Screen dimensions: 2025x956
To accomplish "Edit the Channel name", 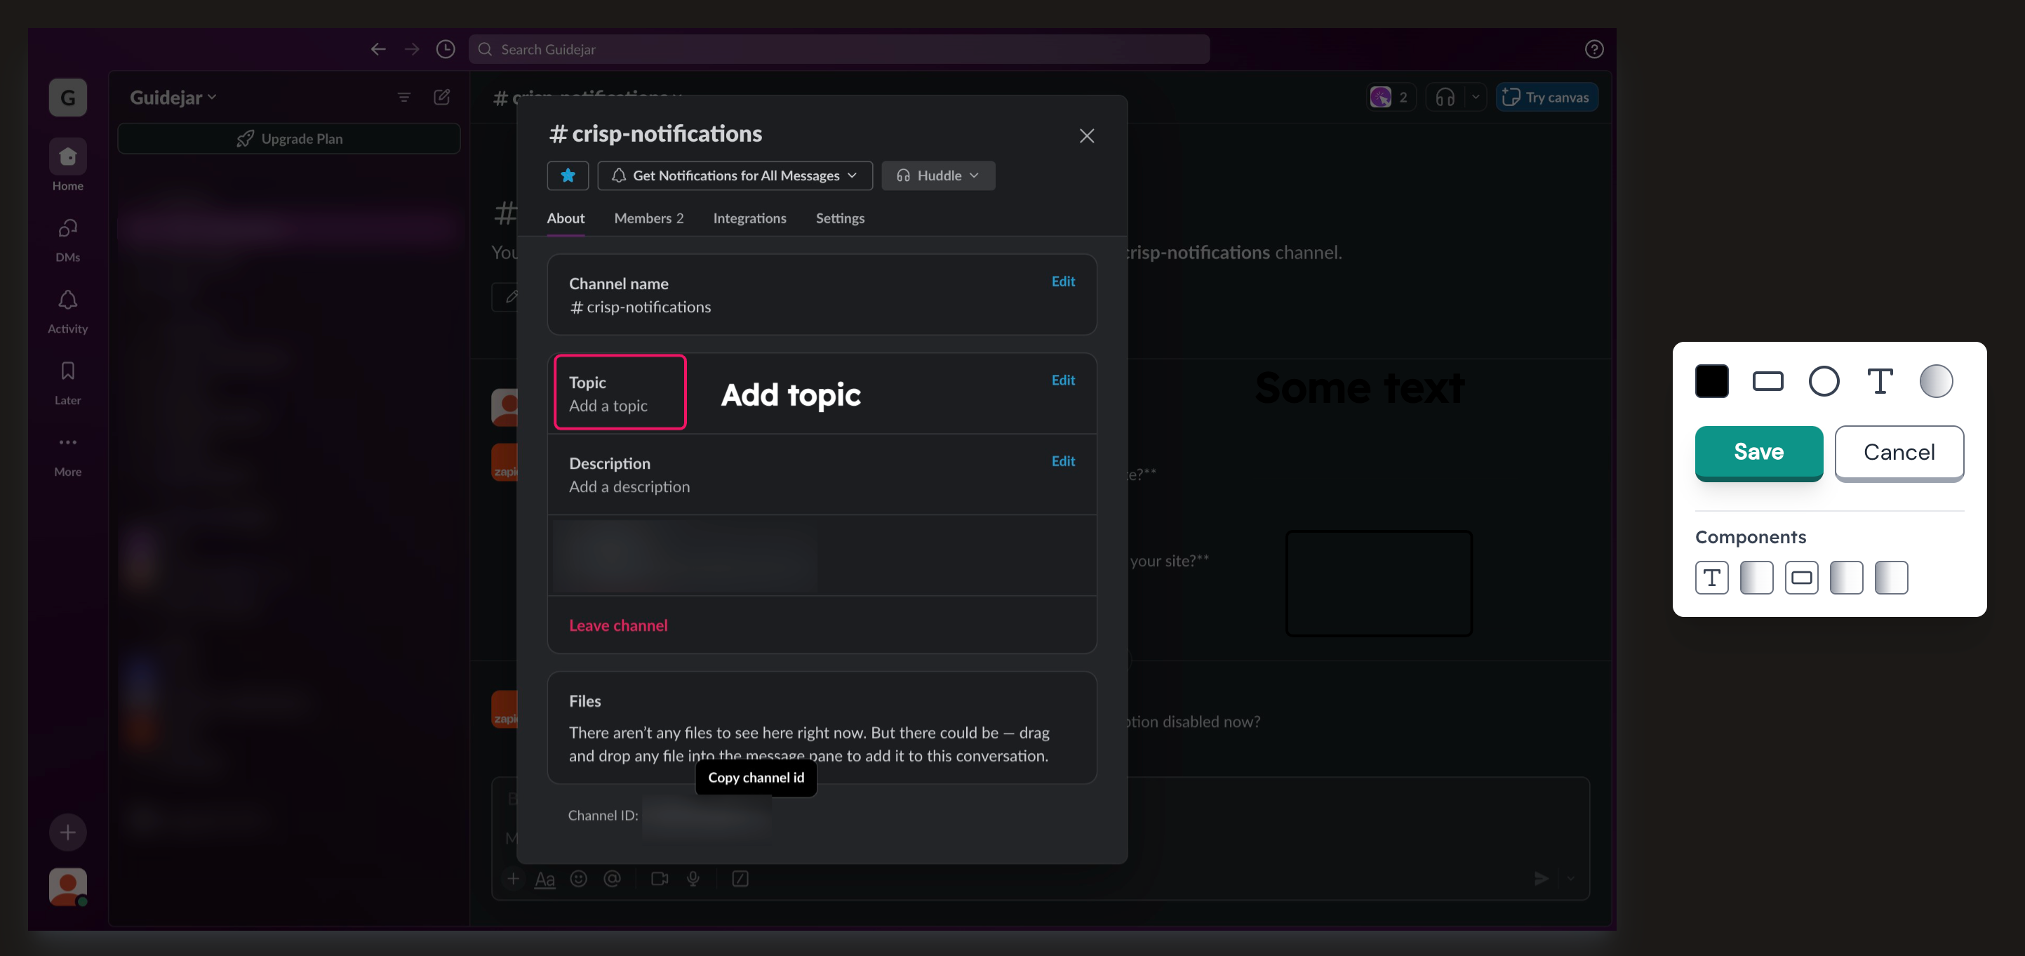I will [1063, 281].
